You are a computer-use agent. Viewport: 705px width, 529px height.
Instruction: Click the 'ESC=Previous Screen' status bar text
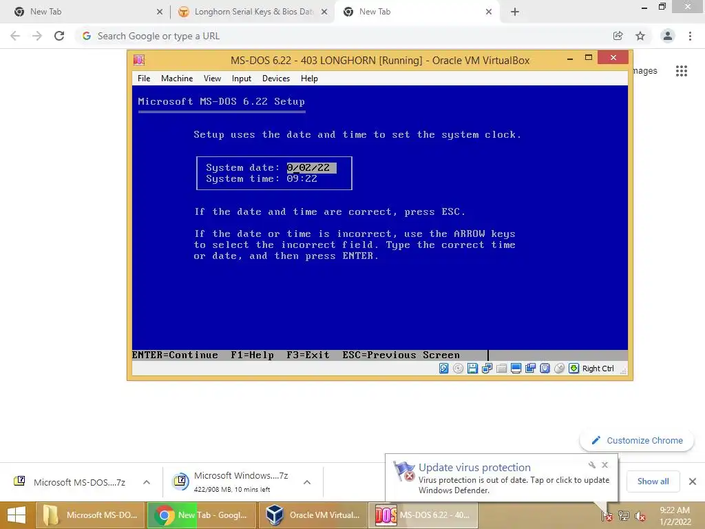tap(401, 355)
